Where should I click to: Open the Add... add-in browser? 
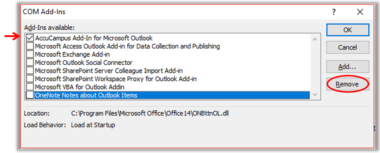pos(348,67)
